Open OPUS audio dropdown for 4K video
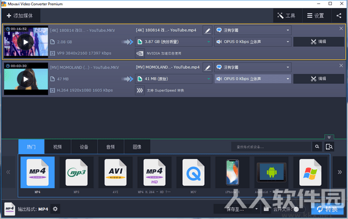 [x=252, y=42]
